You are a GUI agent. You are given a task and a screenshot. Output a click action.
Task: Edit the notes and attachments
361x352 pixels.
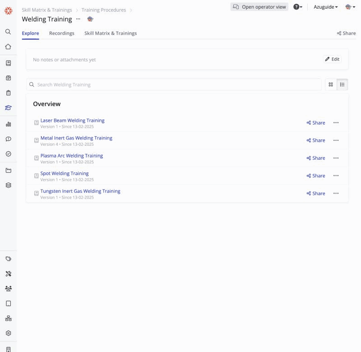332,59
